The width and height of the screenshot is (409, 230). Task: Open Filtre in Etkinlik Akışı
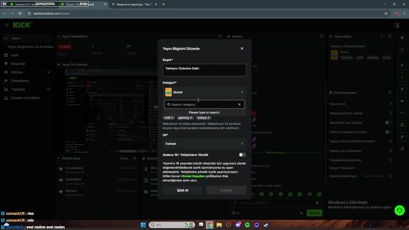click(x=124, y=158)
